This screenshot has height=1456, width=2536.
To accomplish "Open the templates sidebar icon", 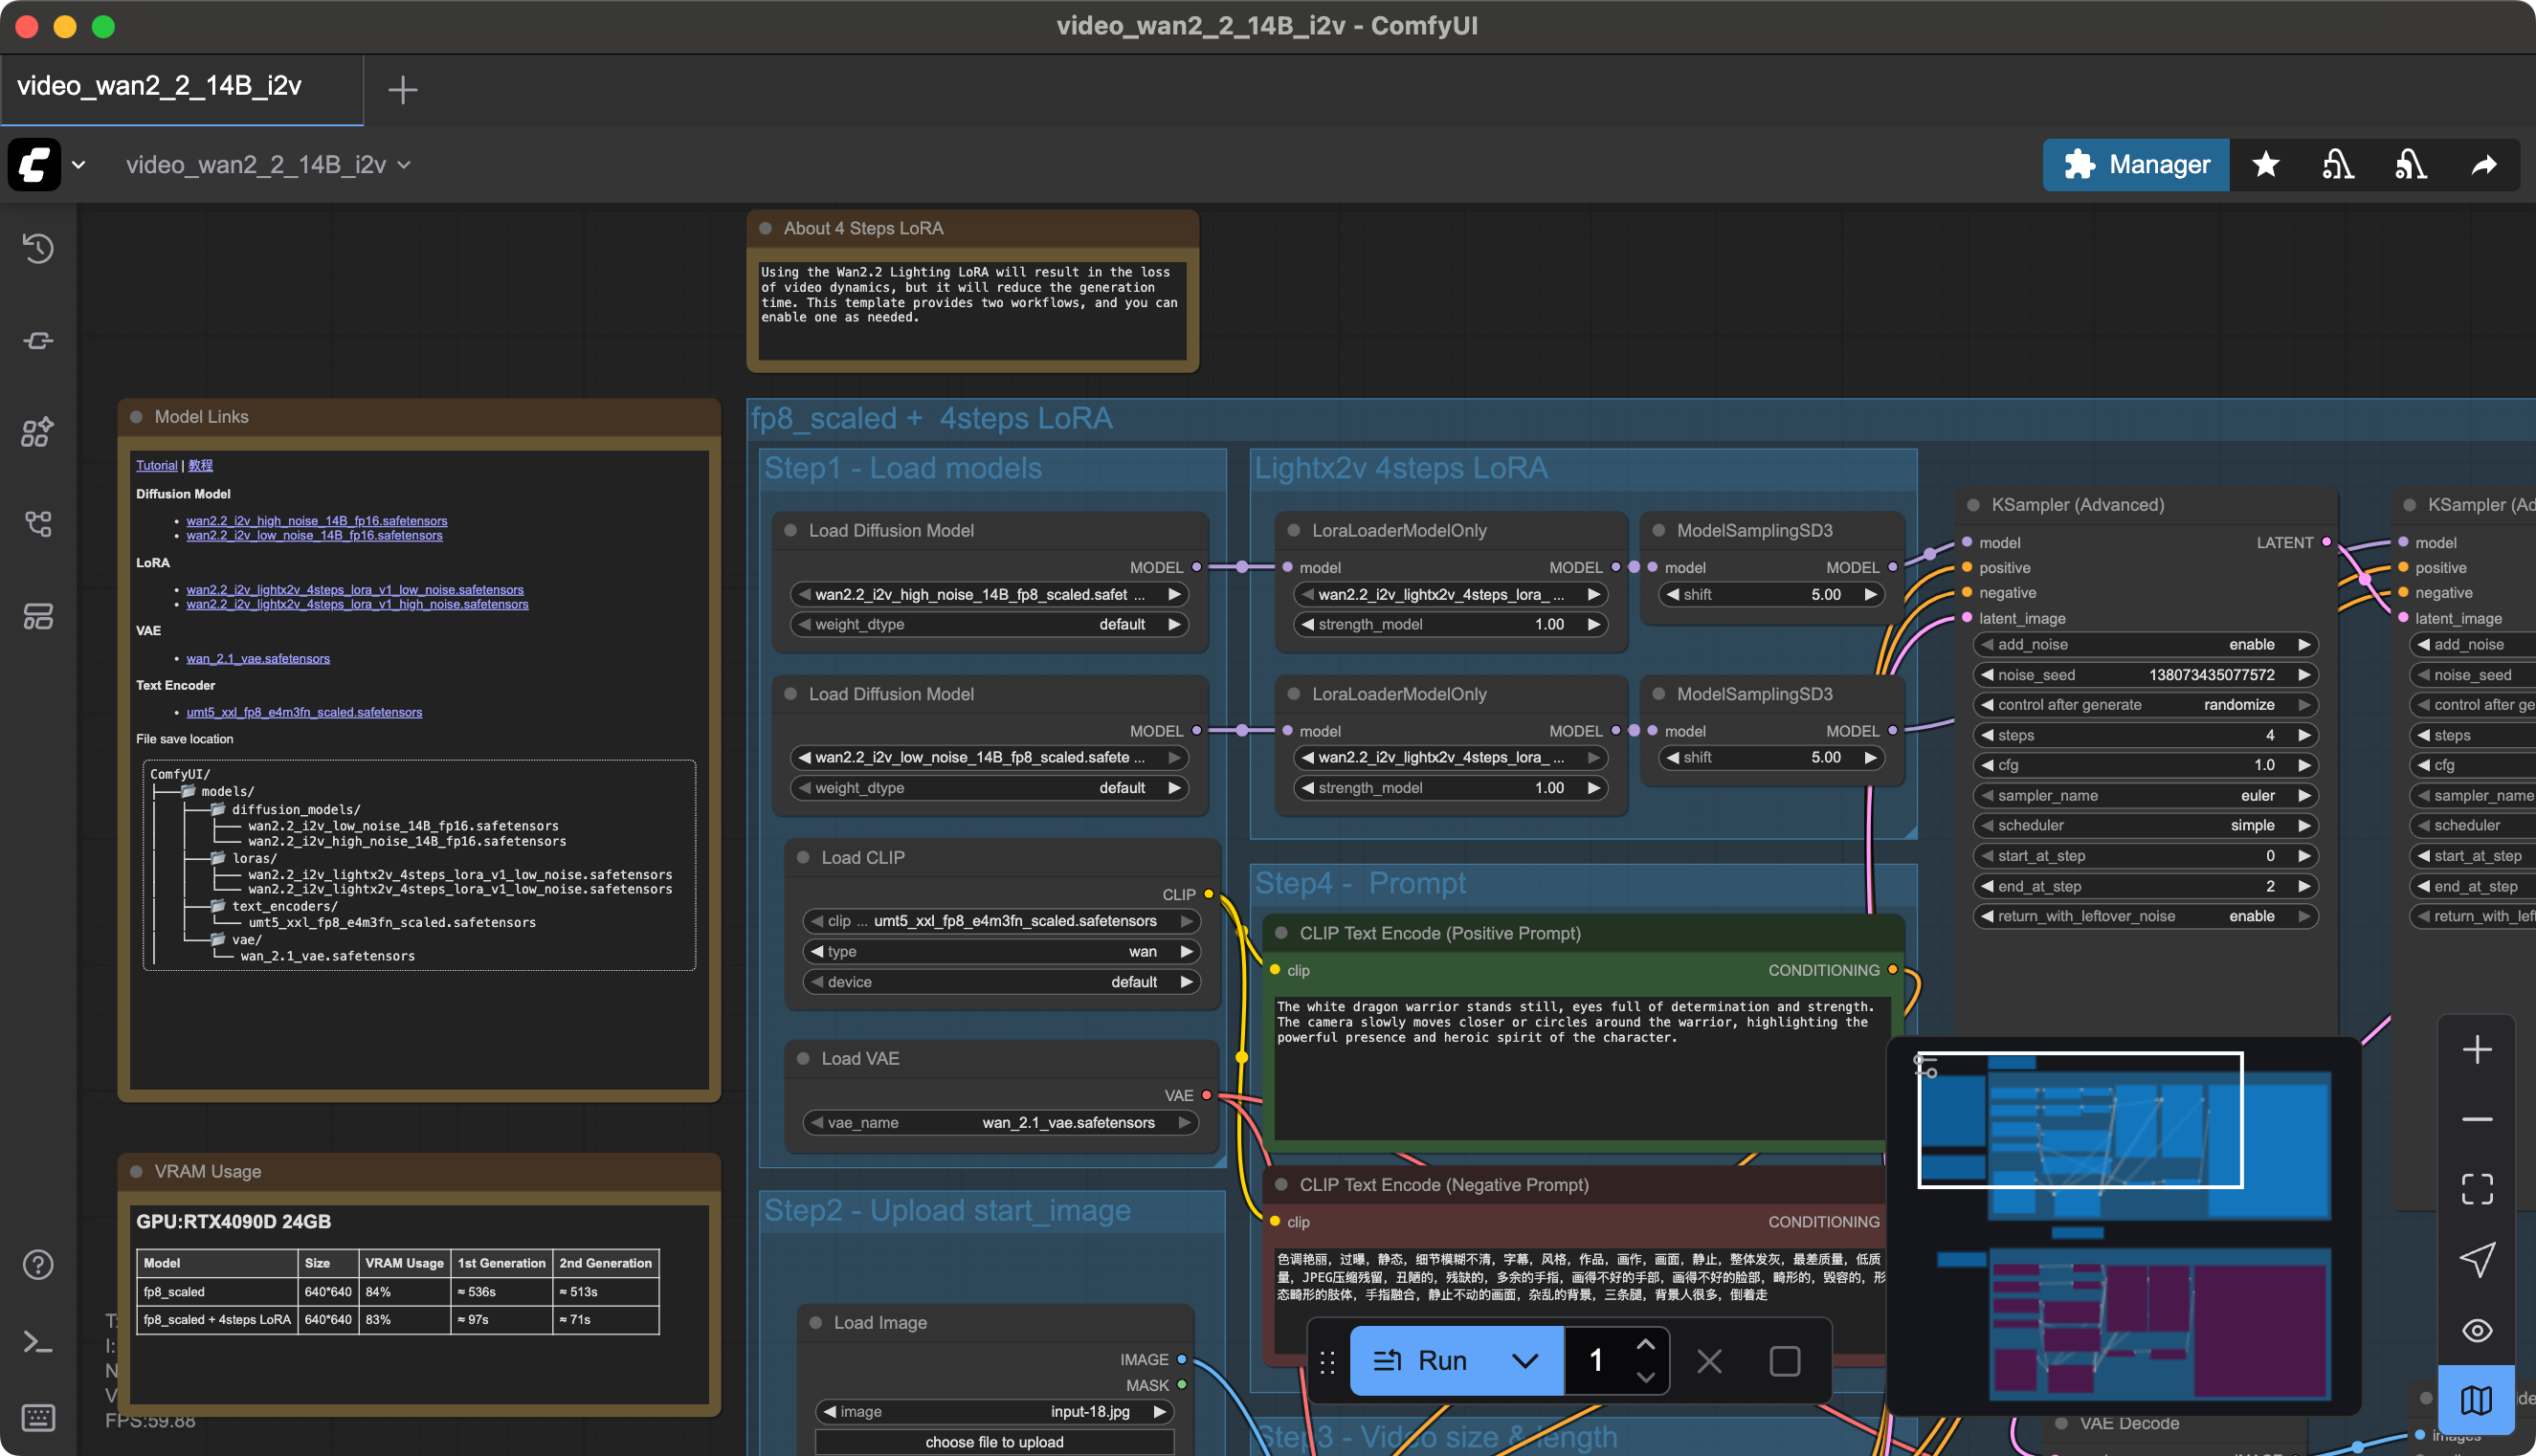I will point(38,617).
